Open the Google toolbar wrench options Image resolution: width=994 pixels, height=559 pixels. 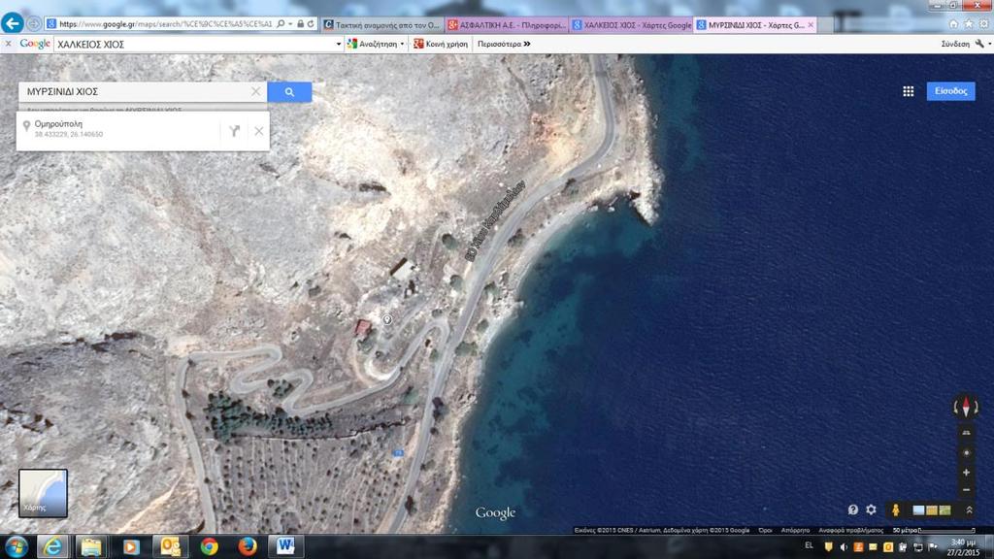(980, 44)
